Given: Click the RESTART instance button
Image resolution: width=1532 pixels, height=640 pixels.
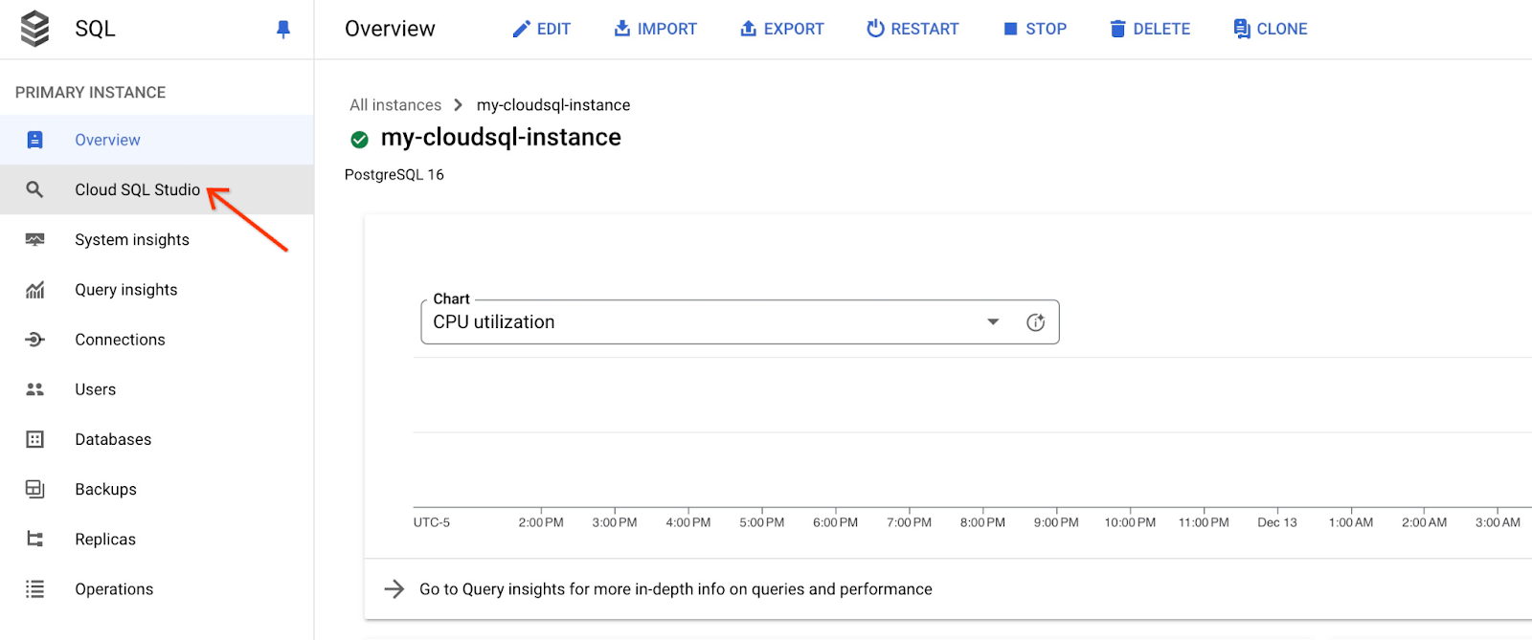Looking at the screenshot, I should click(912, 29).
